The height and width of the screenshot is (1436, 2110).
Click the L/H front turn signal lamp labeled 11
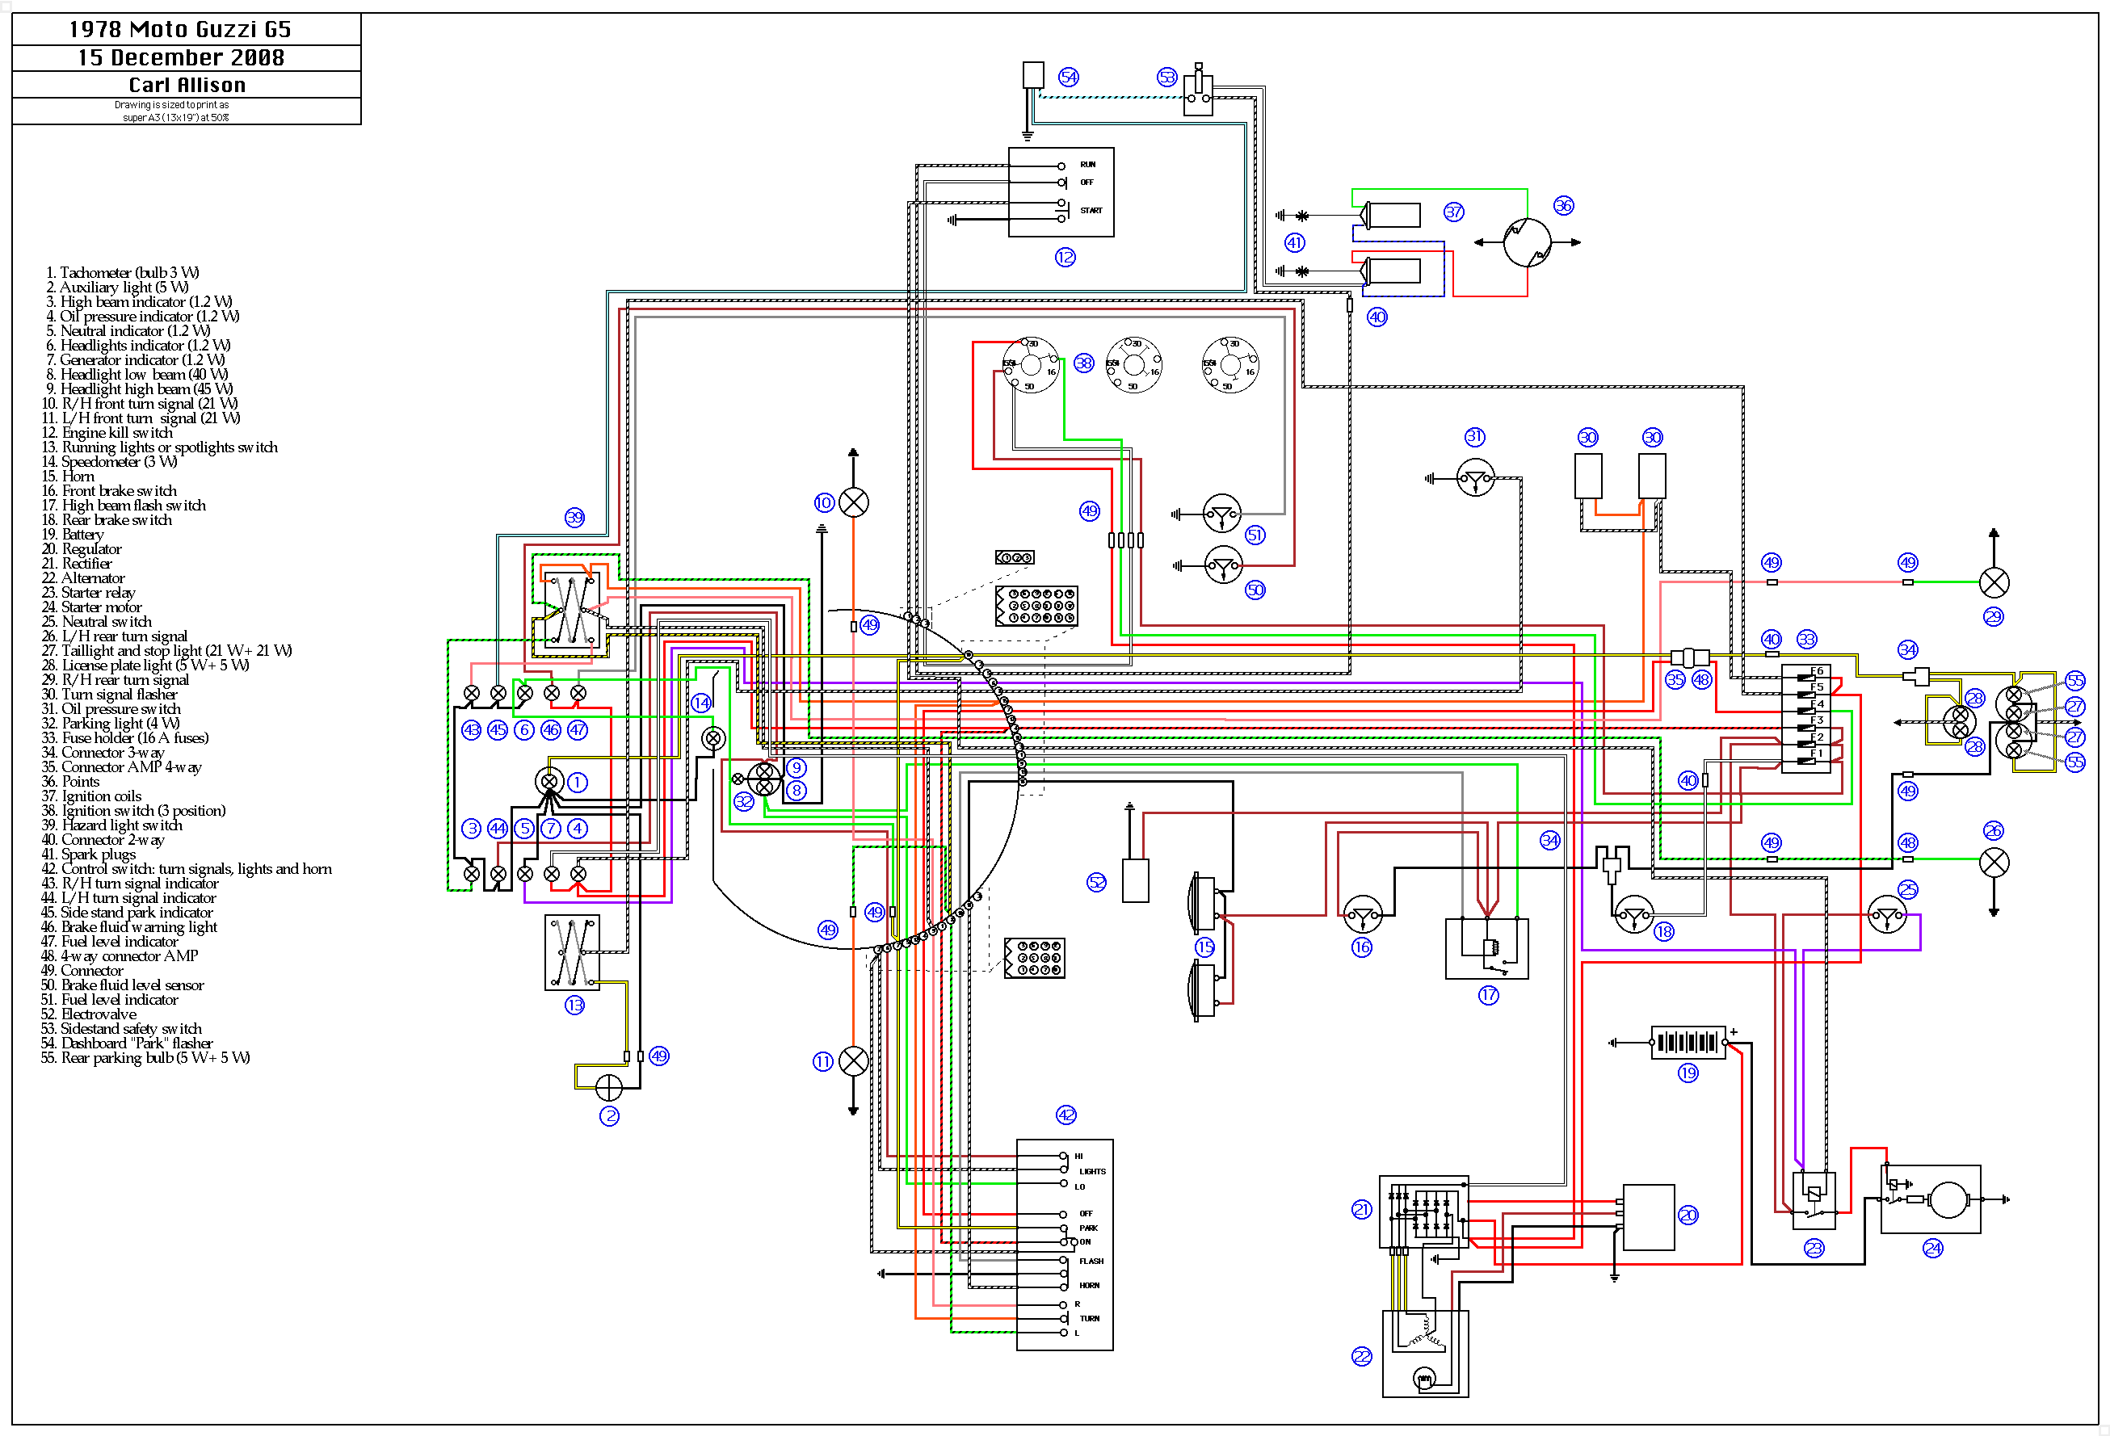point(853,1060)
